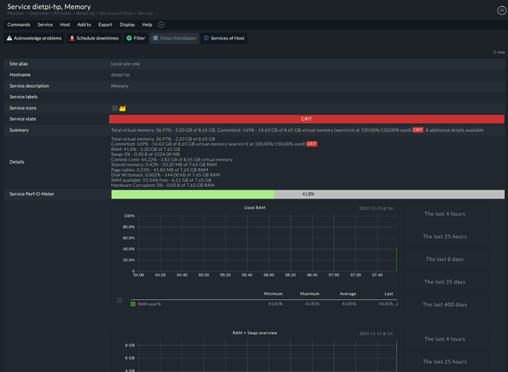Click the RAM + Swap overview graph title
The image size is (508, 372).
coord(255,333)
